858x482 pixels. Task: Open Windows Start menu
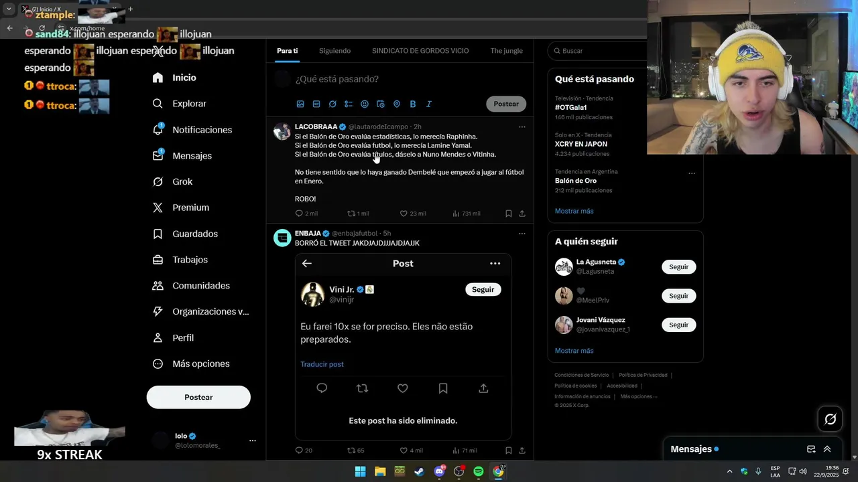(x=360, y=471)
